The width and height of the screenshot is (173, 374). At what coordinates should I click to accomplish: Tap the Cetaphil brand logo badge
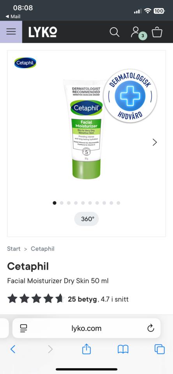(x=25, y=63)
